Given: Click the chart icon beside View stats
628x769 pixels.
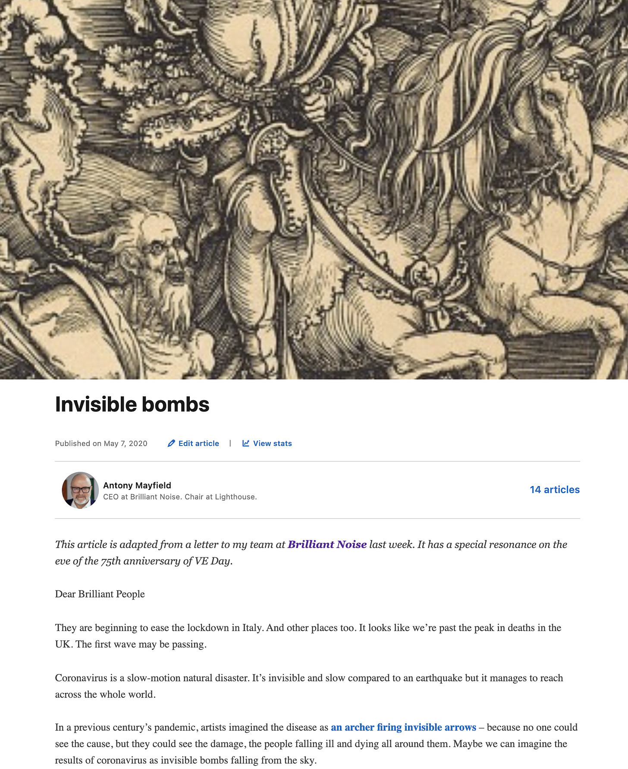Looking at the screenshot, I should 246,443.
